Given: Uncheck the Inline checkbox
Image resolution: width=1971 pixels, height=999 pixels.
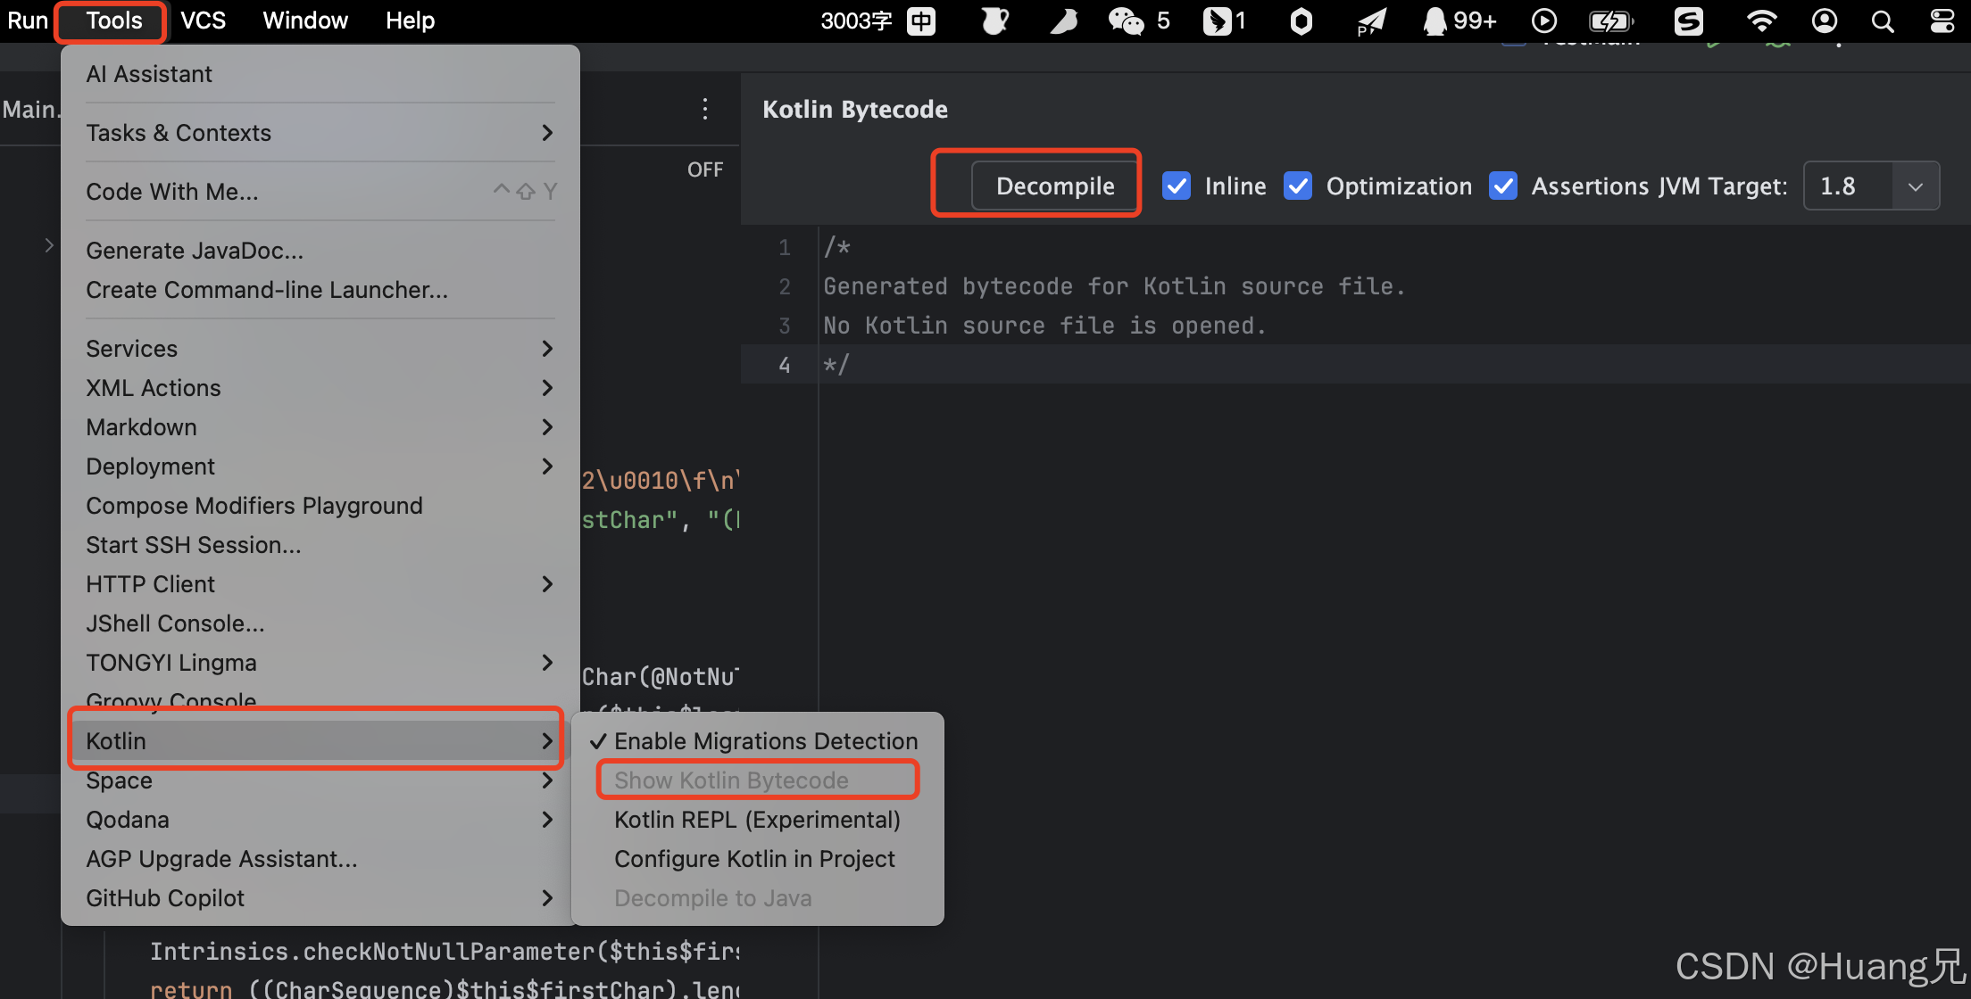Looking at the screenshot, I should pyautogui.click(x=1177, y=186).
